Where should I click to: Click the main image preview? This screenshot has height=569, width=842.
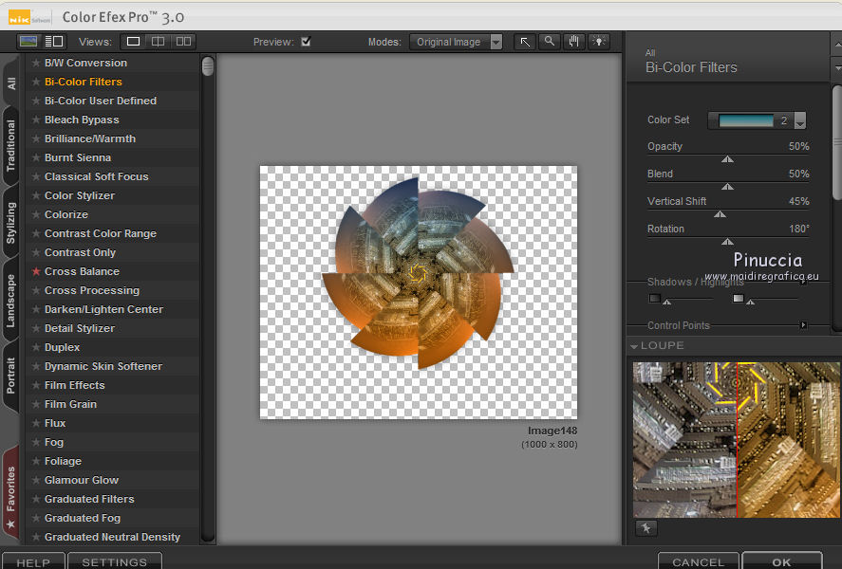[419, 292]
